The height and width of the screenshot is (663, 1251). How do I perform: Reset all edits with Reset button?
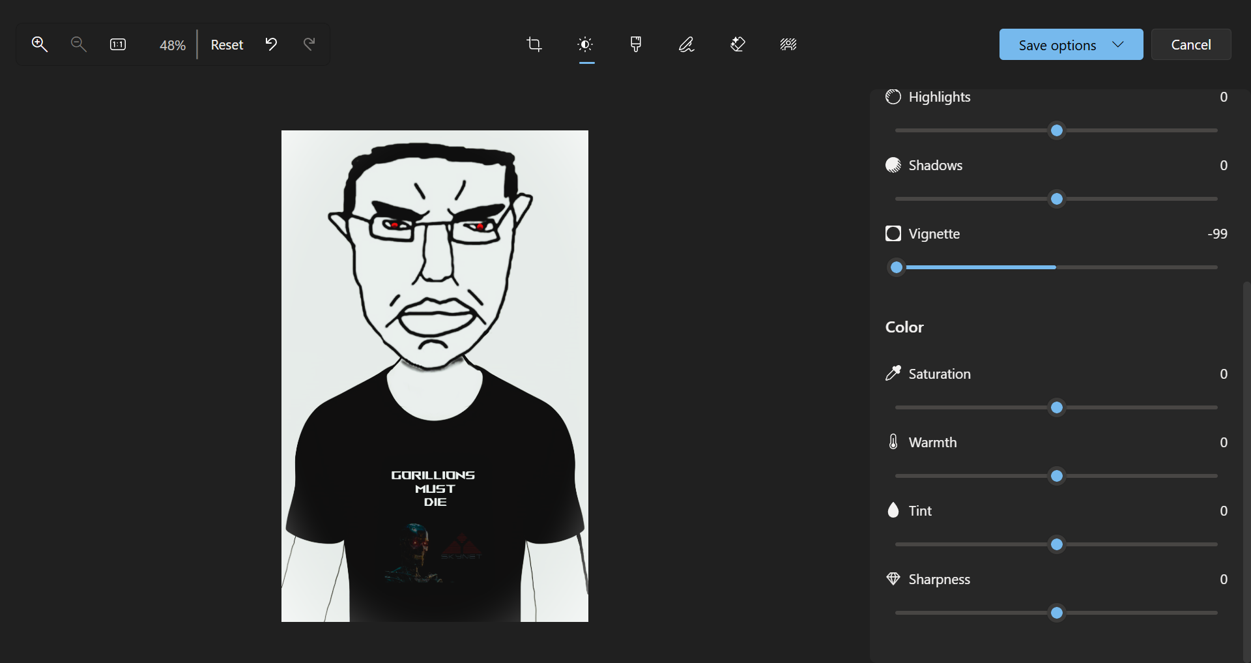tap(227, 44)
